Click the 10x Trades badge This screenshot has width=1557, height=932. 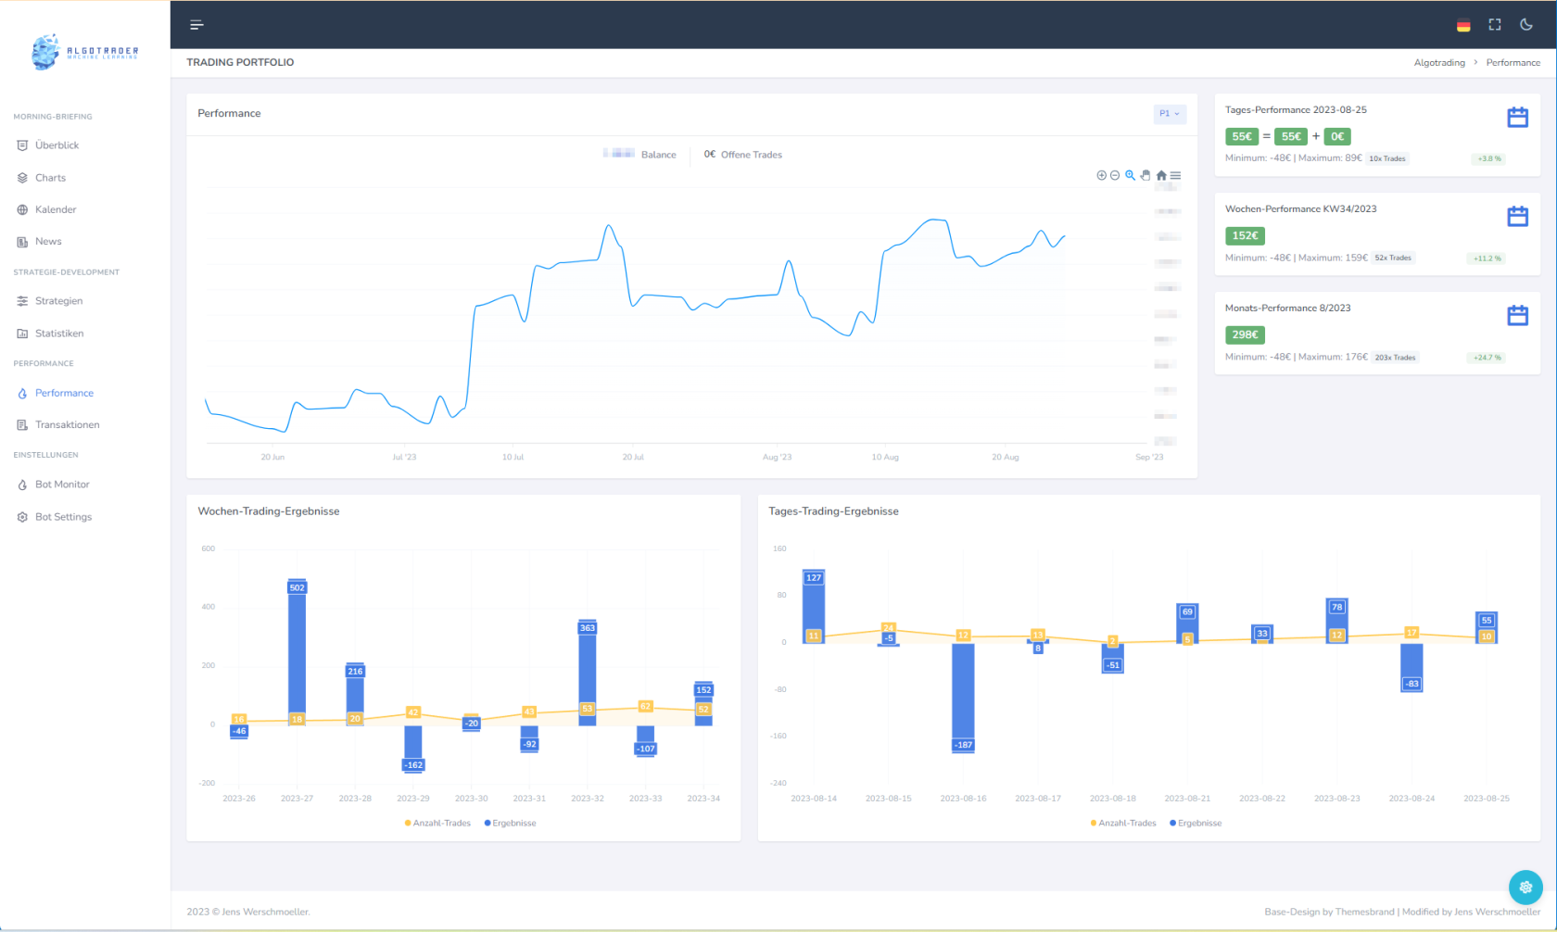1387,158
